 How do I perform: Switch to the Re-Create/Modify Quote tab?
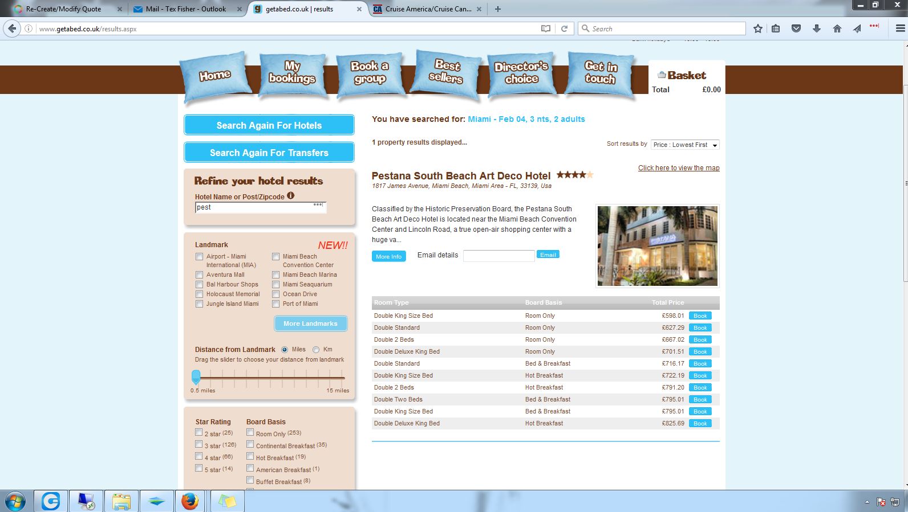[x=64, y=9]
